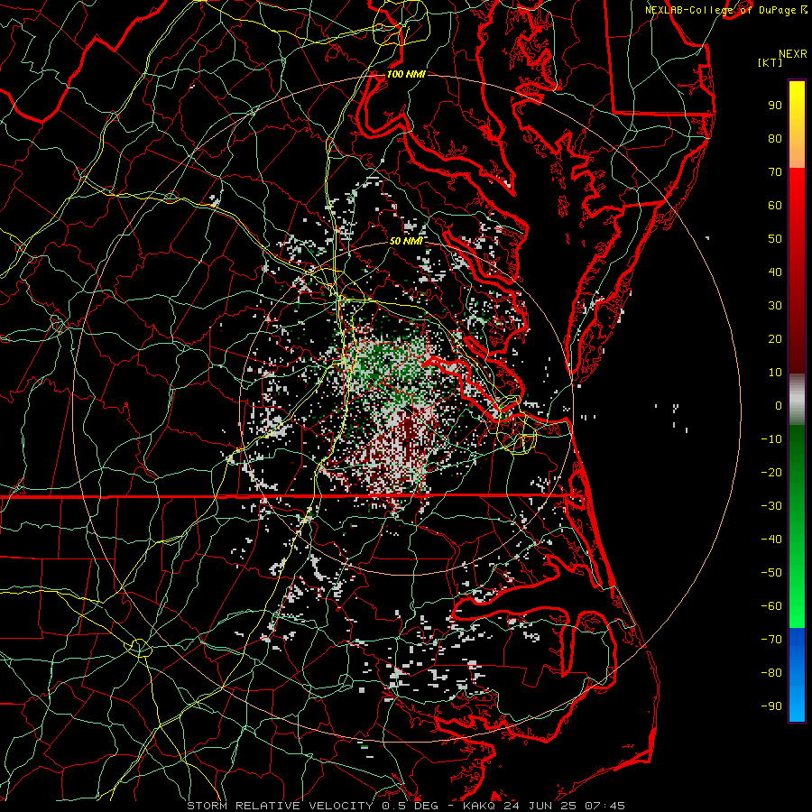Select the -90 value on velocity scale
This screenshot has height=812, width=812.
pyautogui.click(x=771, y=706)
